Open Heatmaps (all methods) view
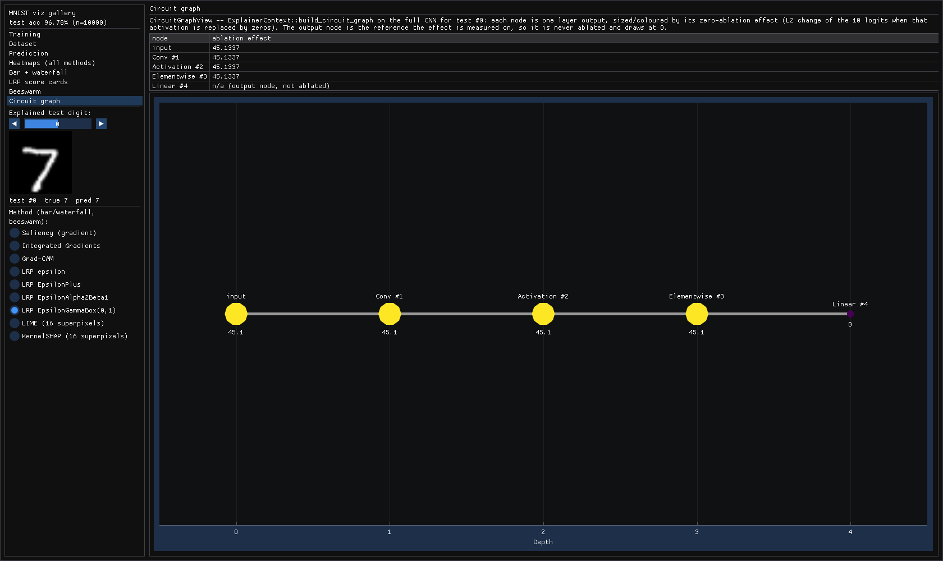943x561 pixels. coord(74,63)
